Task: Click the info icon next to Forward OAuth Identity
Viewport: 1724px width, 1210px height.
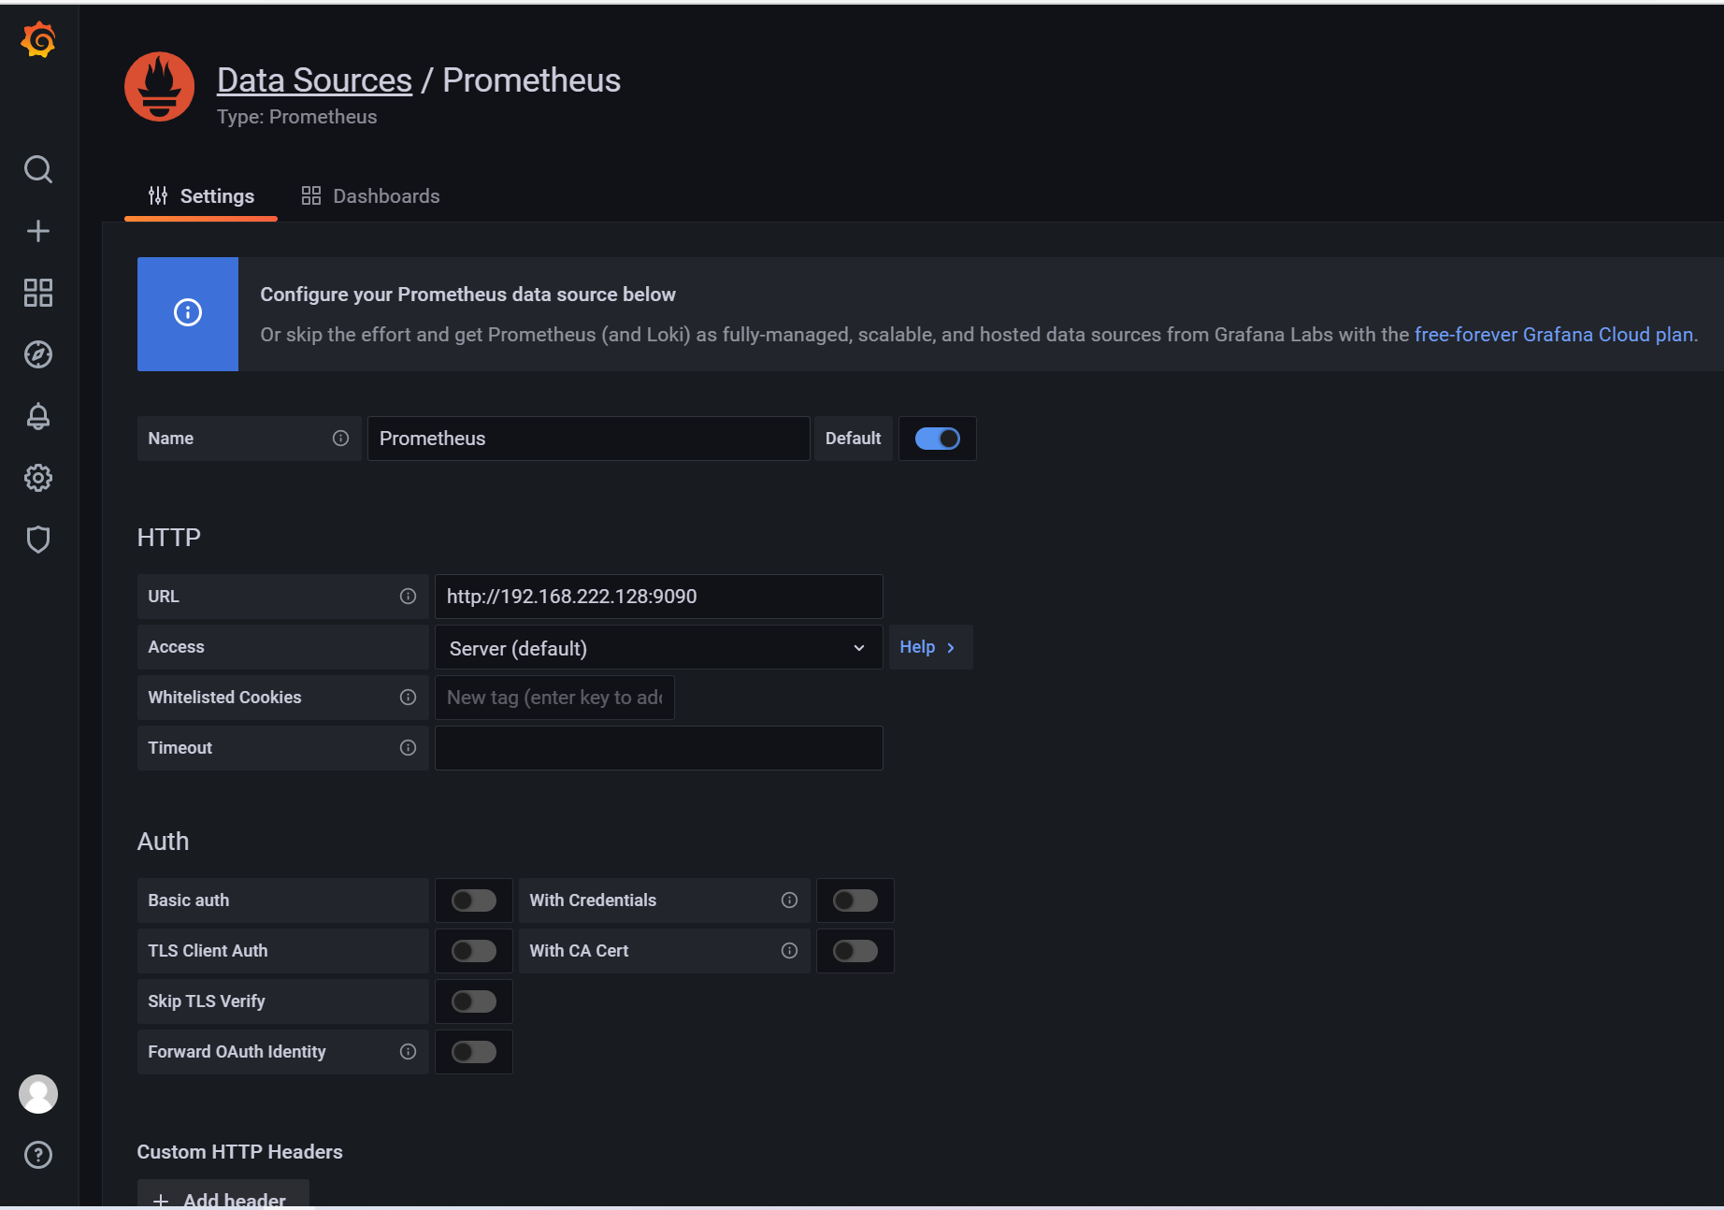Action: pos(409,1052)
